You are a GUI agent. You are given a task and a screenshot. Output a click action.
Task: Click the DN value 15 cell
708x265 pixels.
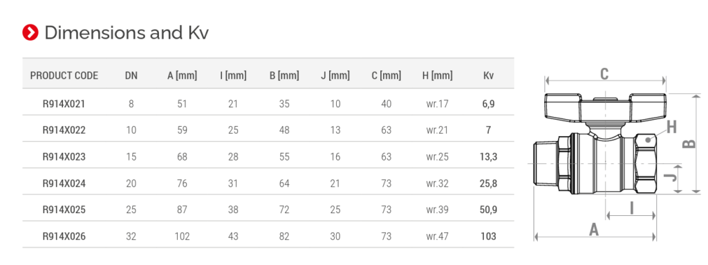[x=131, y=157]
